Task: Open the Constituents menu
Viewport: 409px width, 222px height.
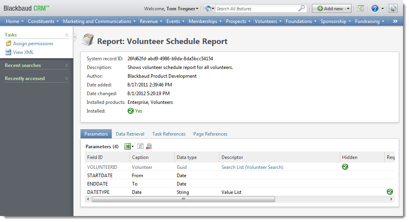Action: click(x=43, y=21)
